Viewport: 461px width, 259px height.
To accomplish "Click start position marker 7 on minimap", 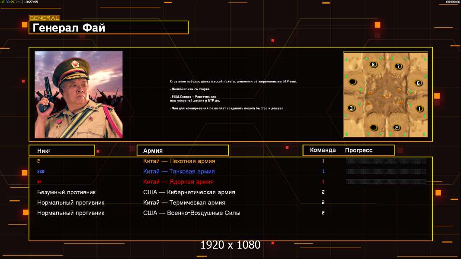I will (x=398, y=66).
